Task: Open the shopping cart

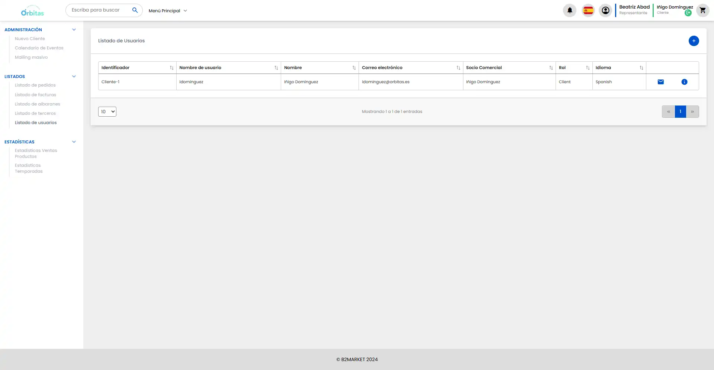Action: tap(702, 10)
